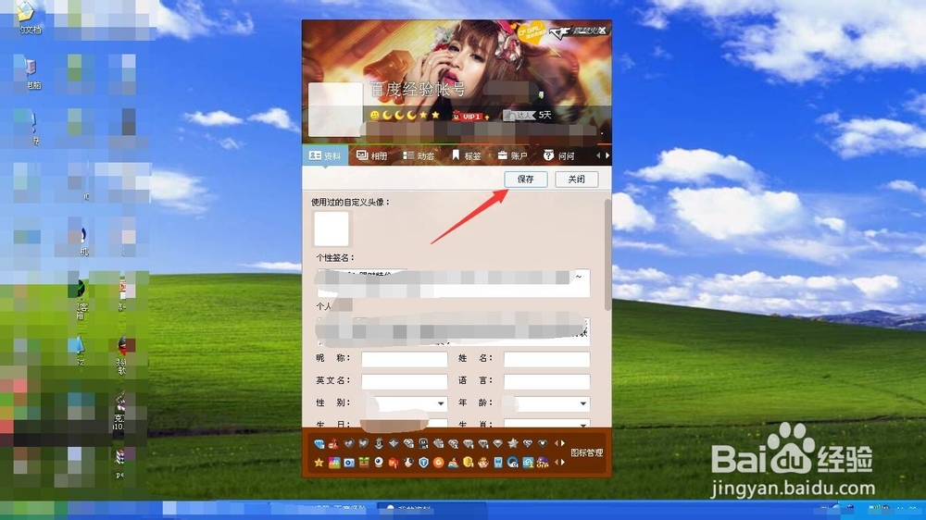
Task: Show previous icons in bottom row with left arrow
Action: point(557,462)
